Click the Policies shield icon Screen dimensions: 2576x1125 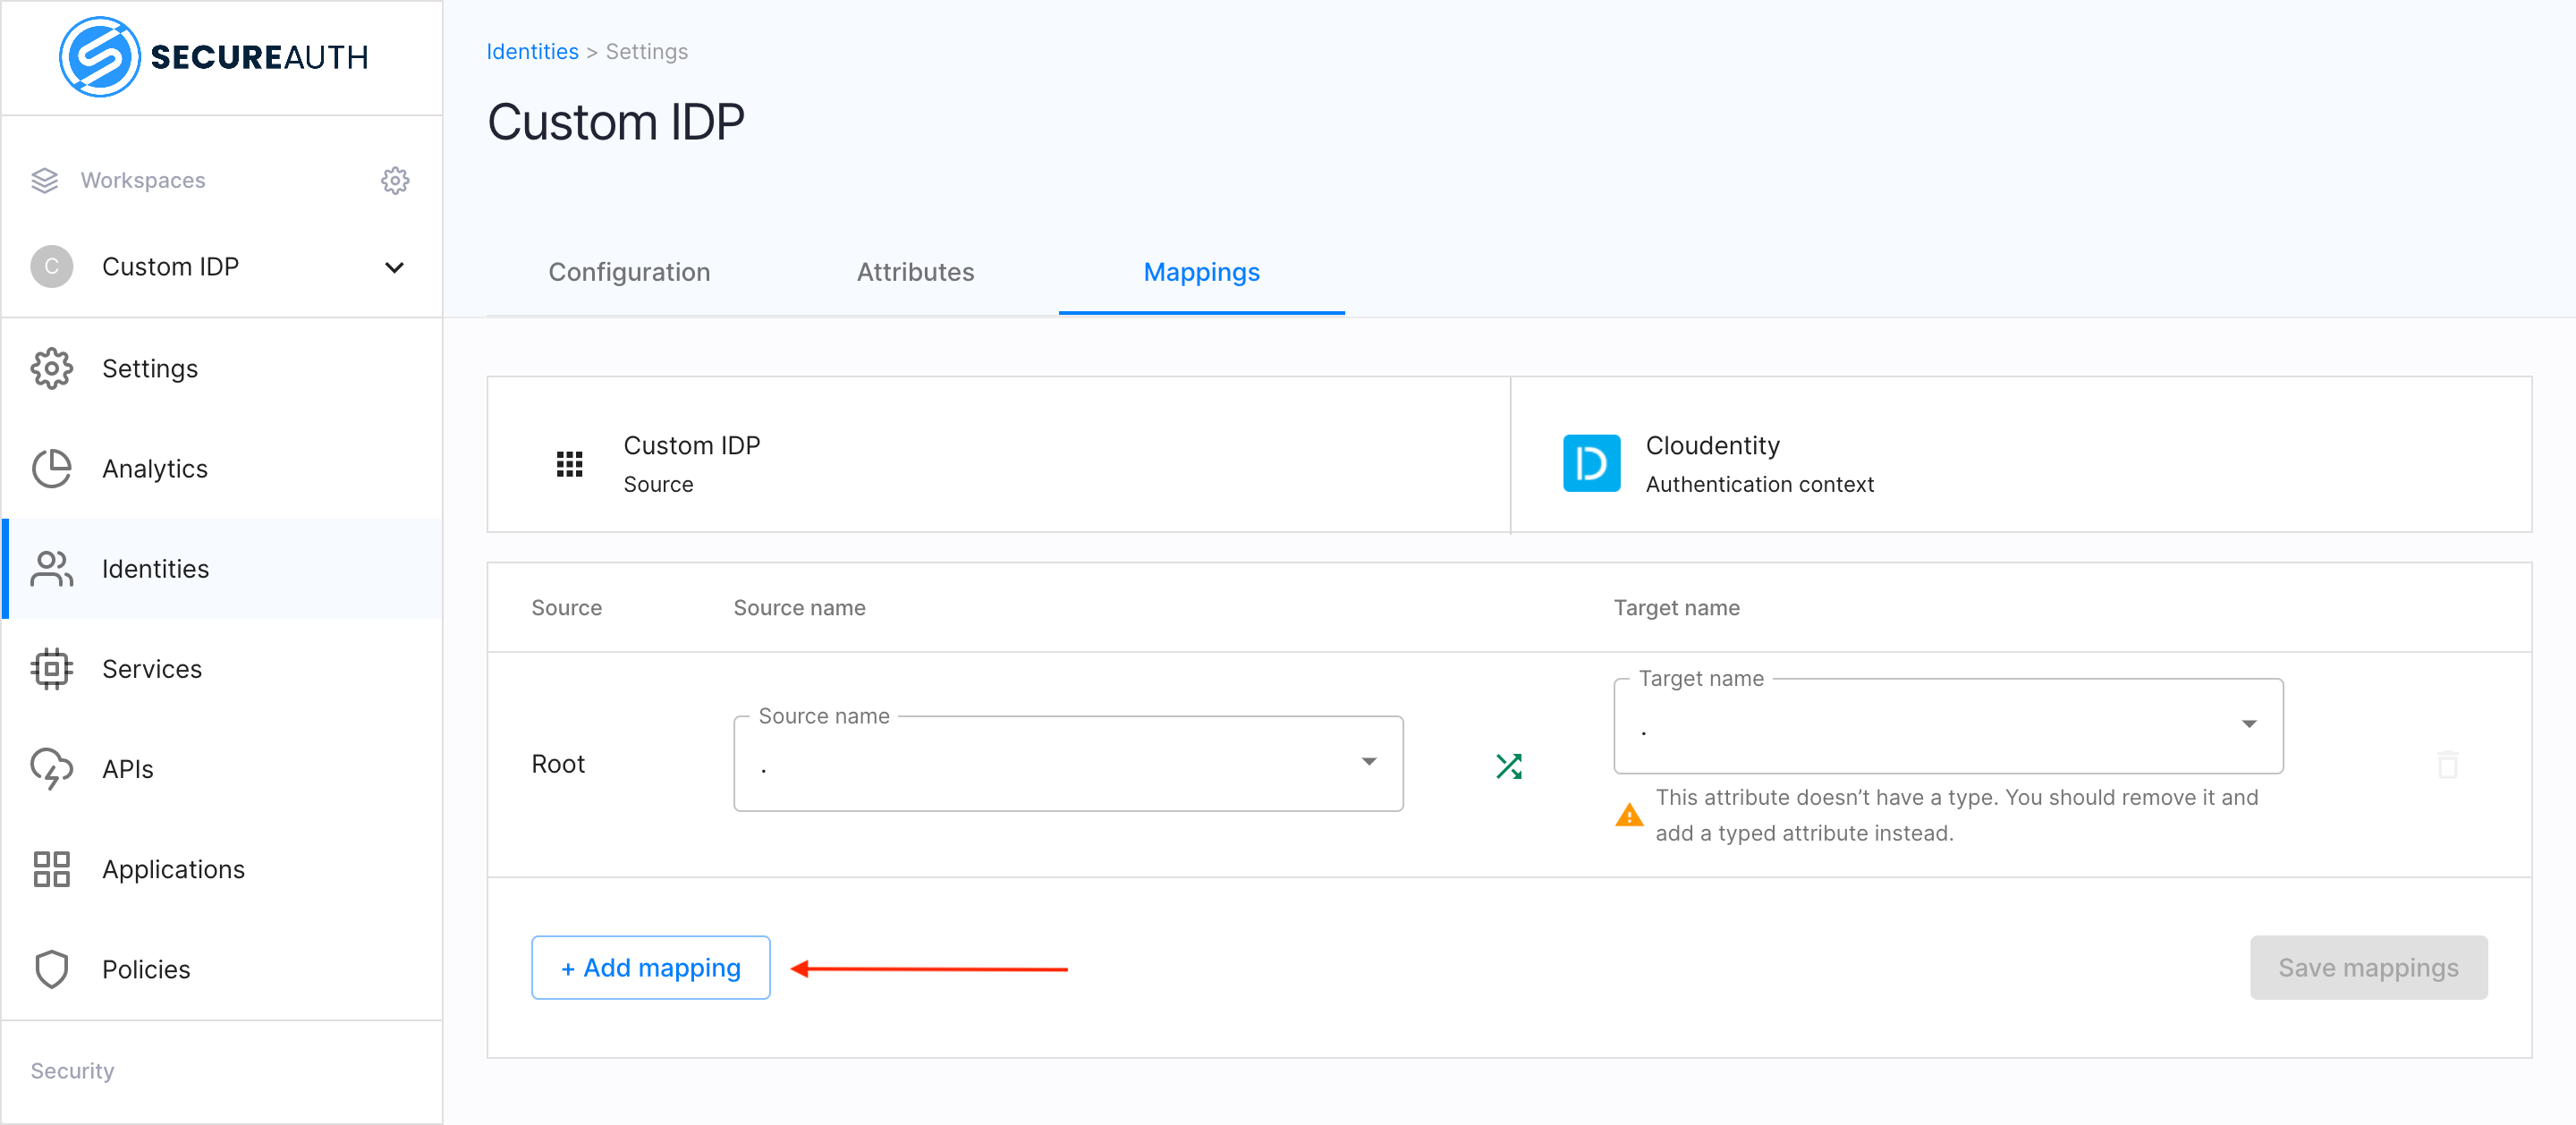pos(51,969)
